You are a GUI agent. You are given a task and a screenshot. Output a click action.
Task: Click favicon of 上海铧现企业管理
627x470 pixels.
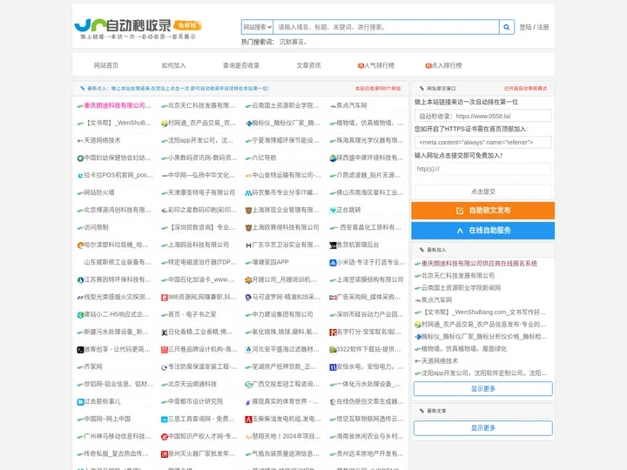click(x=248, y=211)
